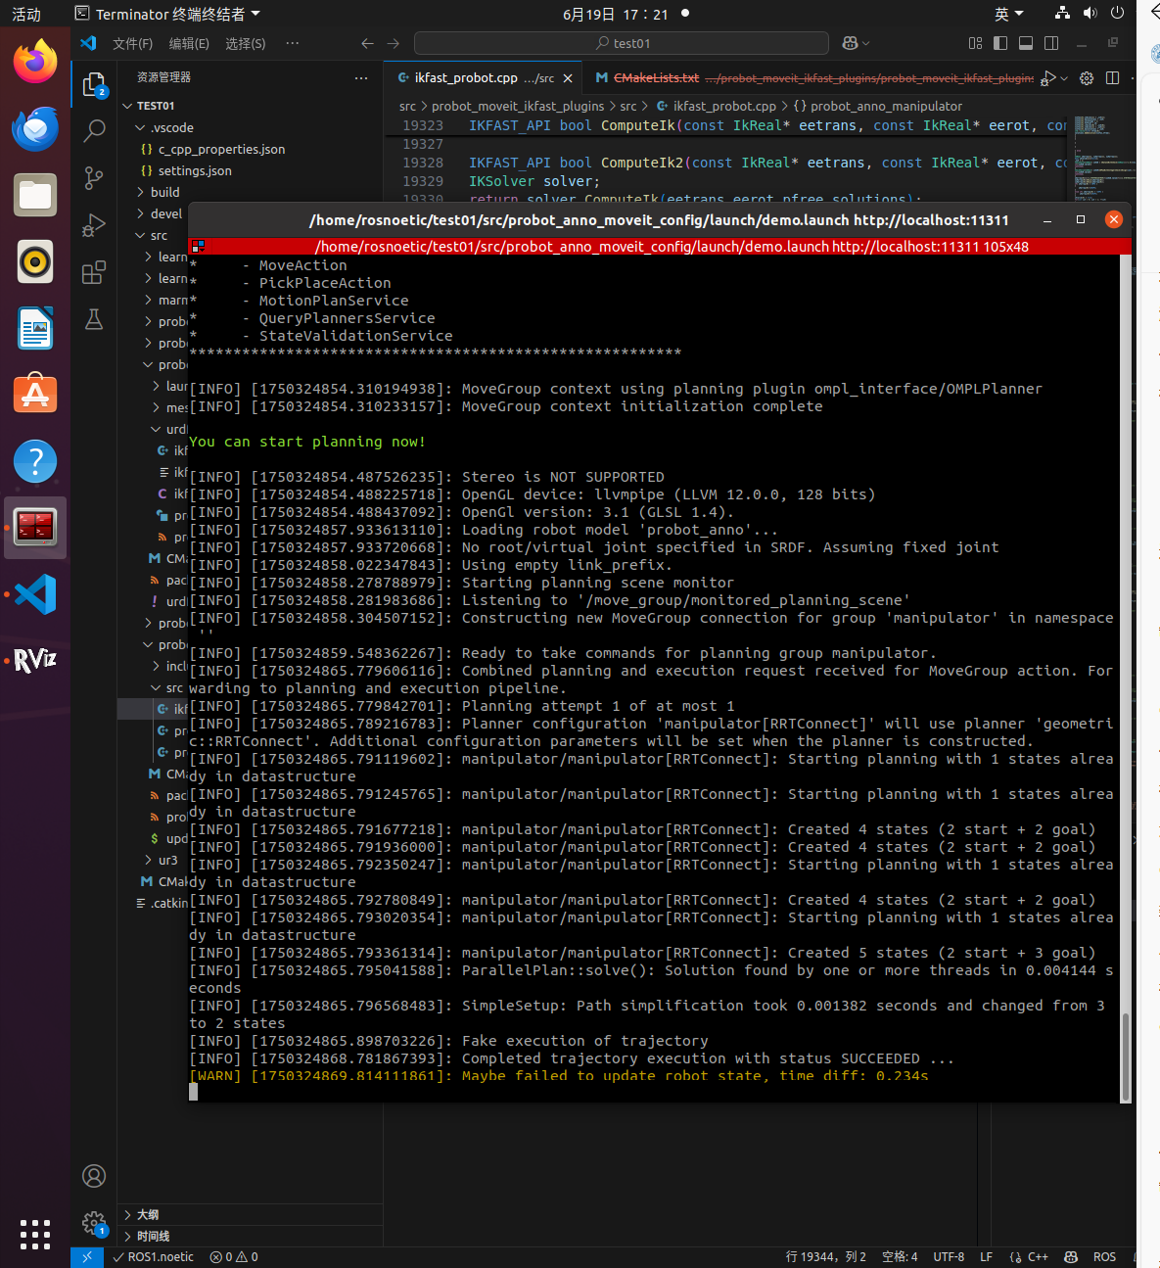Open the Run and Debug view

click(x=94, y=225)
